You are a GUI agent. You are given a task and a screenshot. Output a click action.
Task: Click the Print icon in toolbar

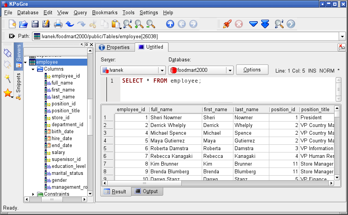pyautogui.click(x=58, y=24)
